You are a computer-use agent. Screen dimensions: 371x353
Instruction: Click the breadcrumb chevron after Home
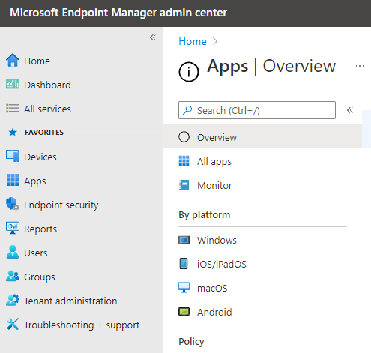[215, 41]
